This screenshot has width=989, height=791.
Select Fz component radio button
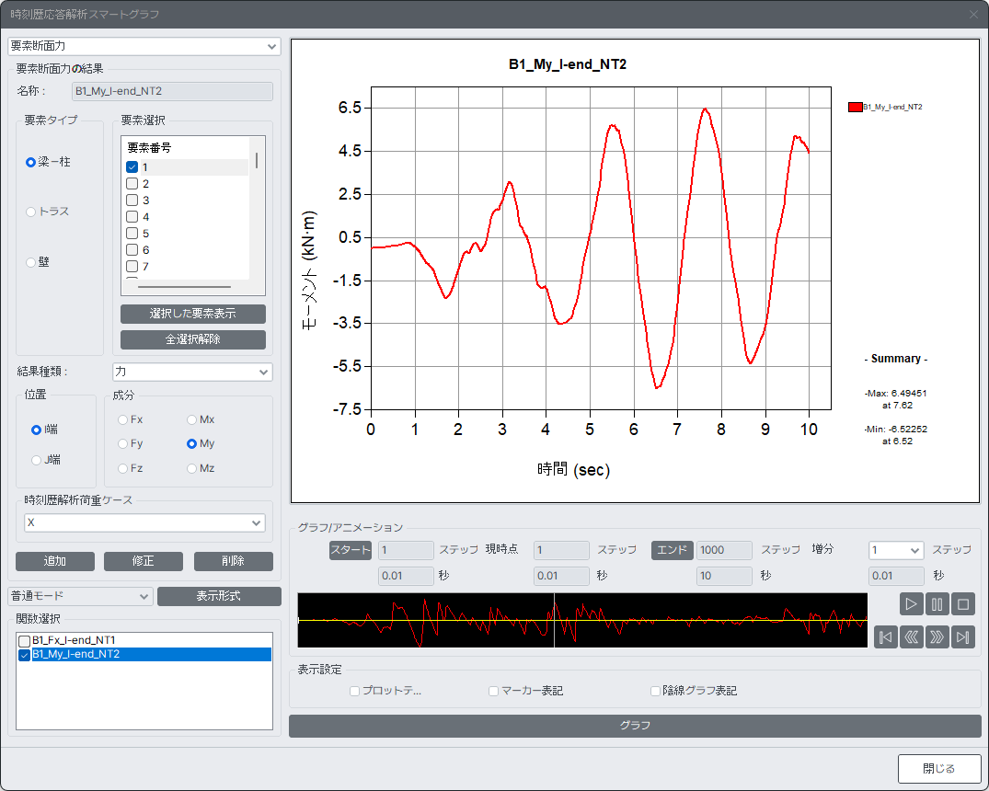pos(122,468)
